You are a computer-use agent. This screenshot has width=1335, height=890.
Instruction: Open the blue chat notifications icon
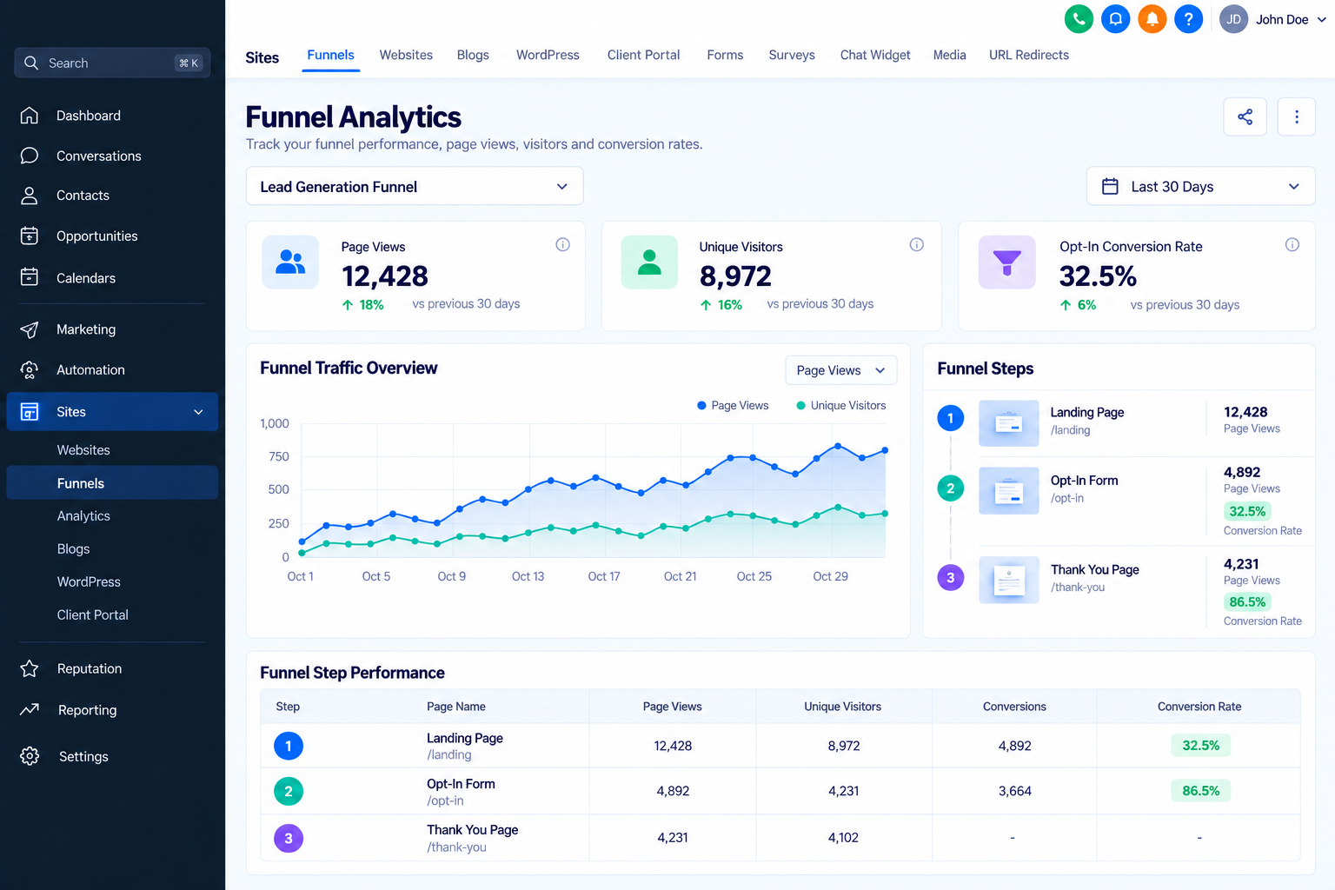pos(1116,19)
